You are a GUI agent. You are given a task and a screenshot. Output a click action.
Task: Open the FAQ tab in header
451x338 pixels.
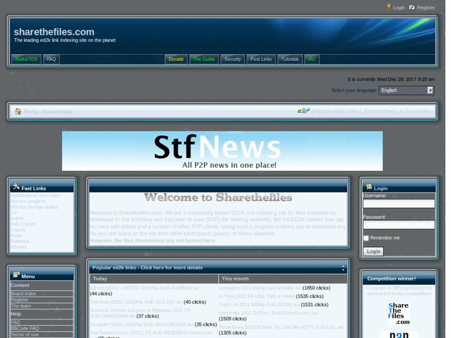tap(51, 59)
